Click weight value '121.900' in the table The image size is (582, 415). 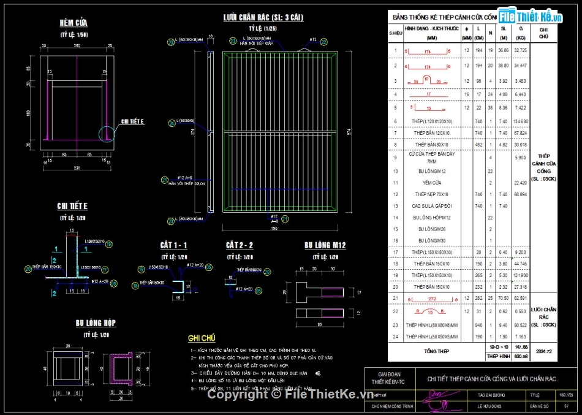click(x=521, y=275)
